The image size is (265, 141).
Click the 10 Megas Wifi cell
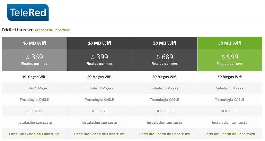click(x=34, y=77)
